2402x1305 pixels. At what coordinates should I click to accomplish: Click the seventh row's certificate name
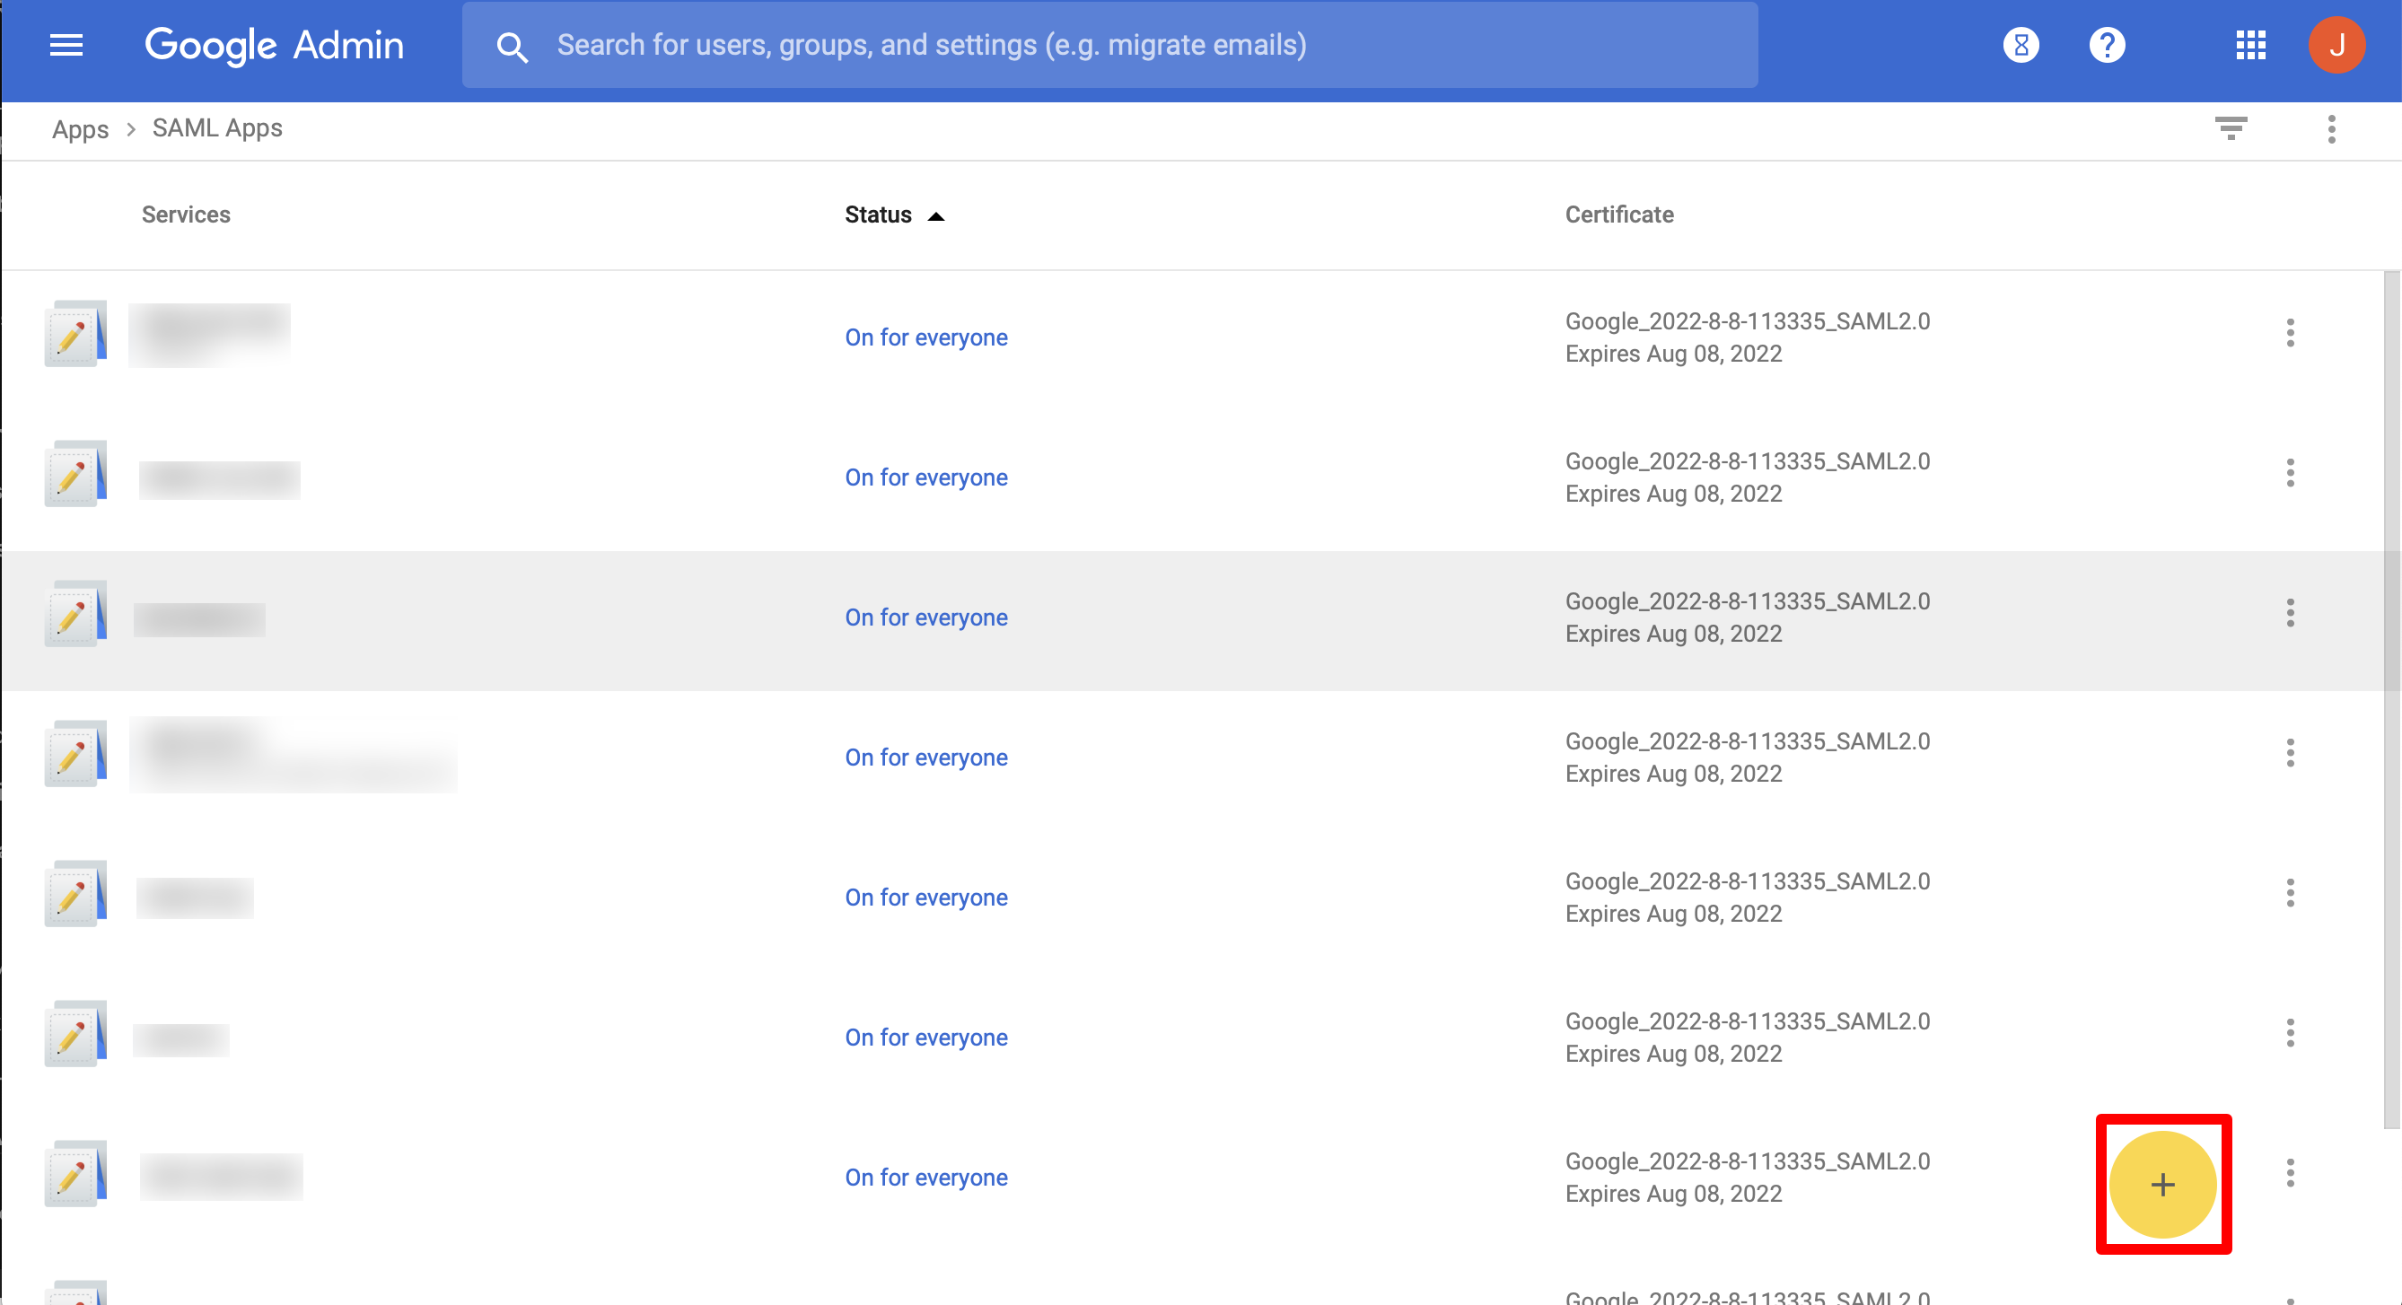(x=1748, y=1160)
